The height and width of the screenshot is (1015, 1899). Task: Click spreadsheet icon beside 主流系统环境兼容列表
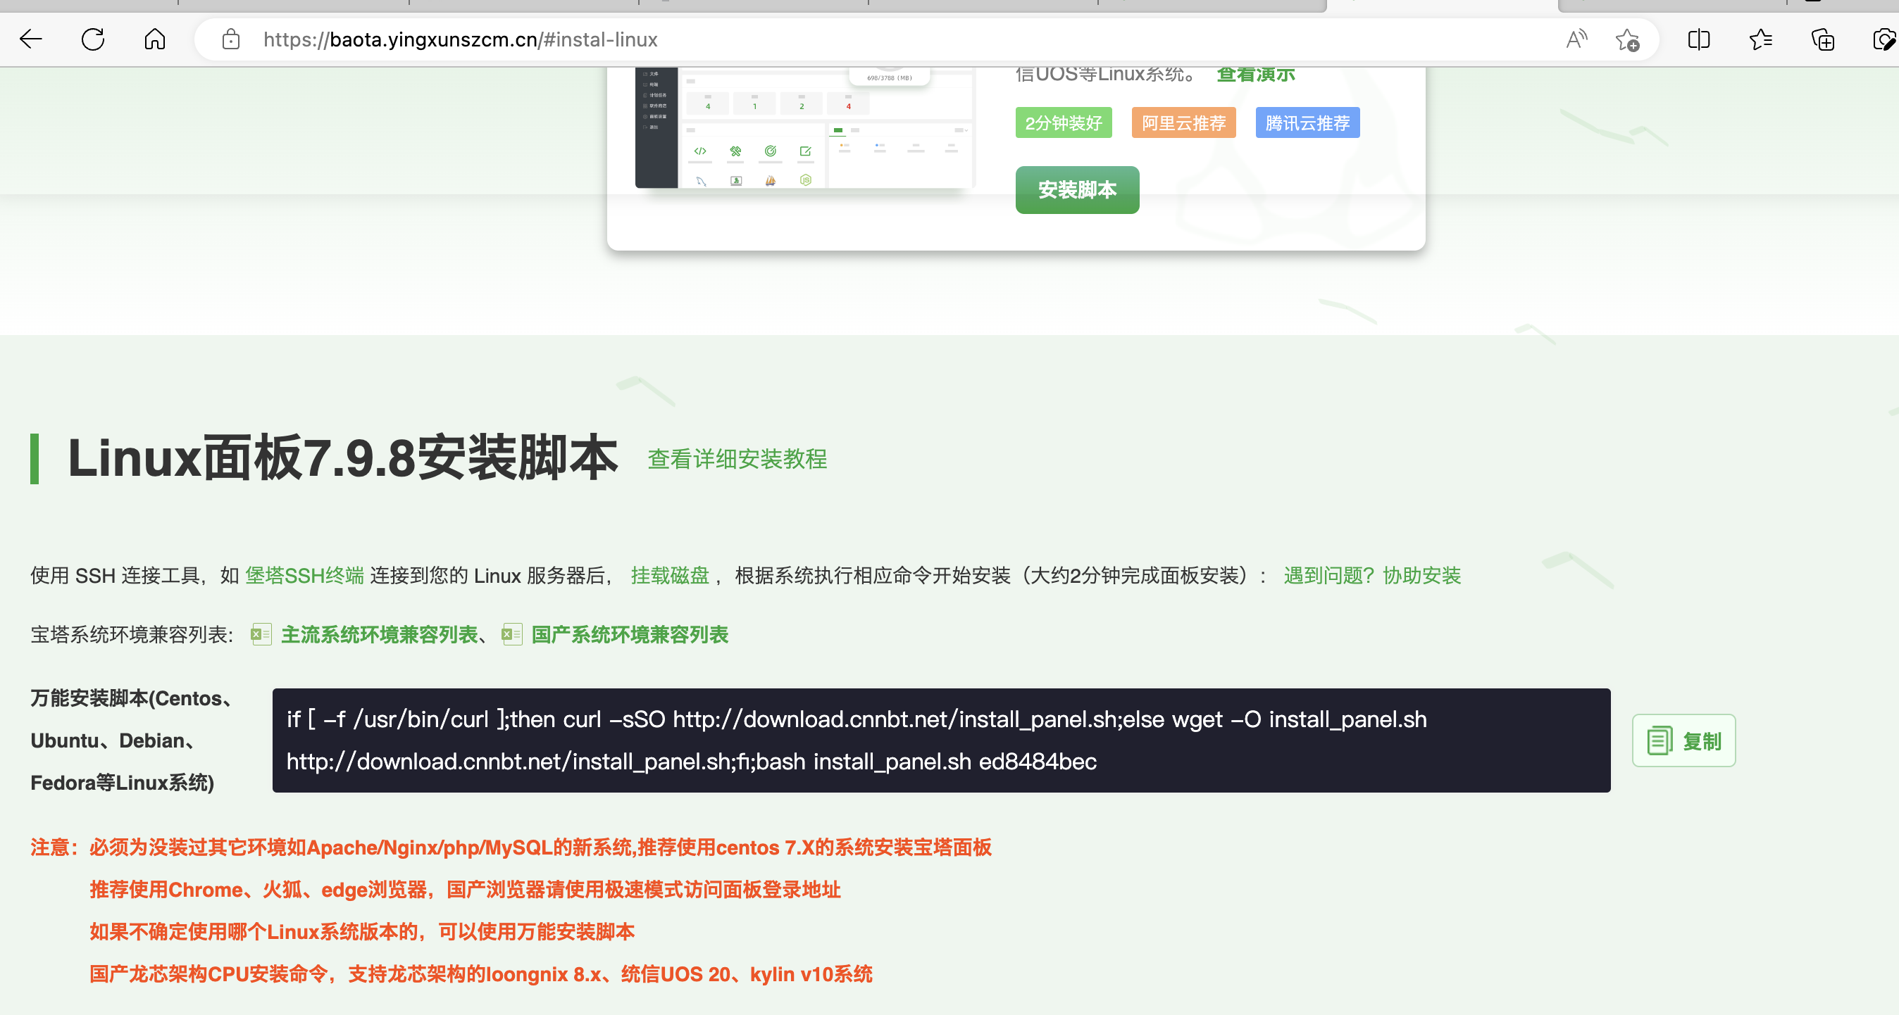261,634
